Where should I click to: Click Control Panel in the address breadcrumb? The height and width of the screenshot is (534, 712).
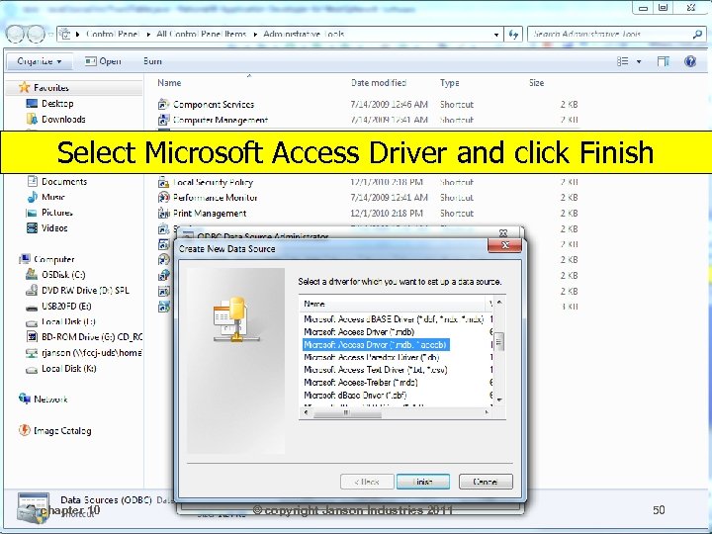pos(112,34)
